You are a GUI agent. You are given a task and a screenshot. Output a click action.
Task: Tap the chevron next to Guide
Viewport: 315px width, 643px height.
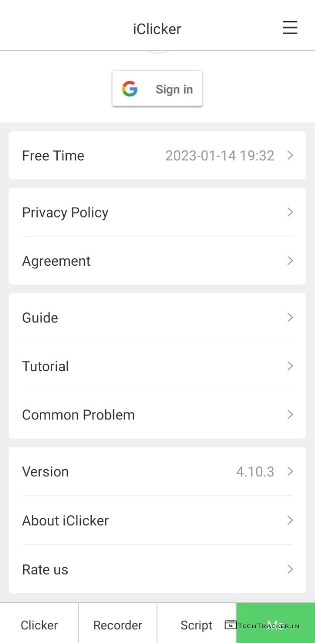pos(290,317)
